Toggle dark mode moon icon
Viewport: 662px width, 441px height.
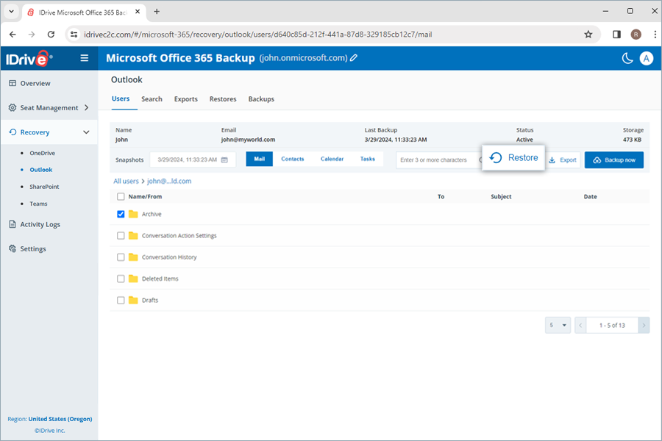627,58
